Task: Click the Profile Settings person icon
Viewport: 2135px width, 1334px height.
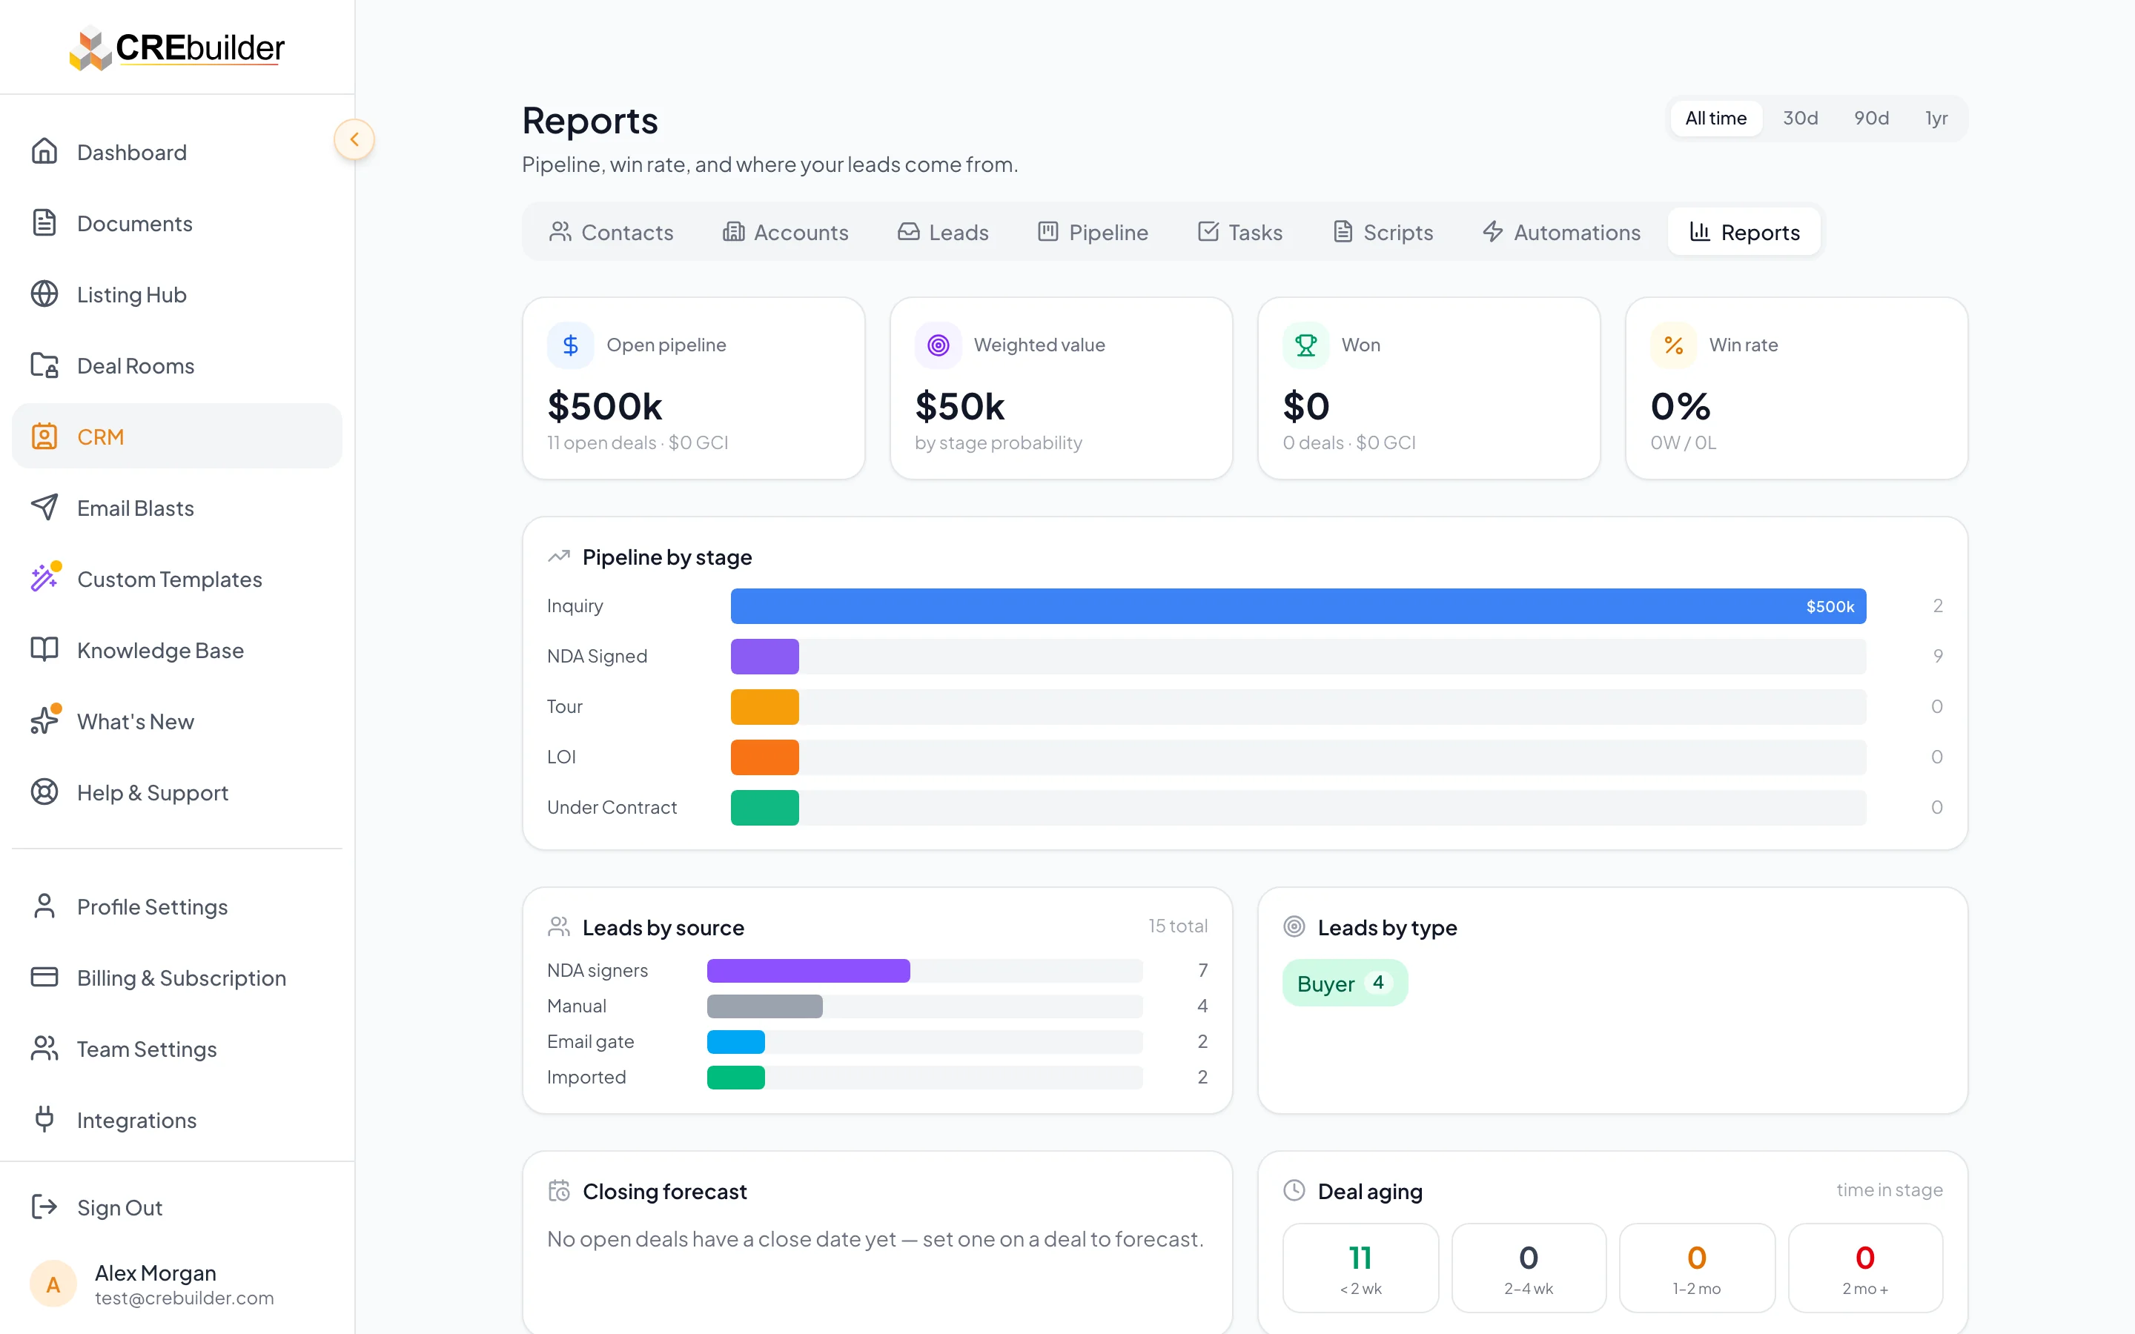Action: [x=44, y=906]
